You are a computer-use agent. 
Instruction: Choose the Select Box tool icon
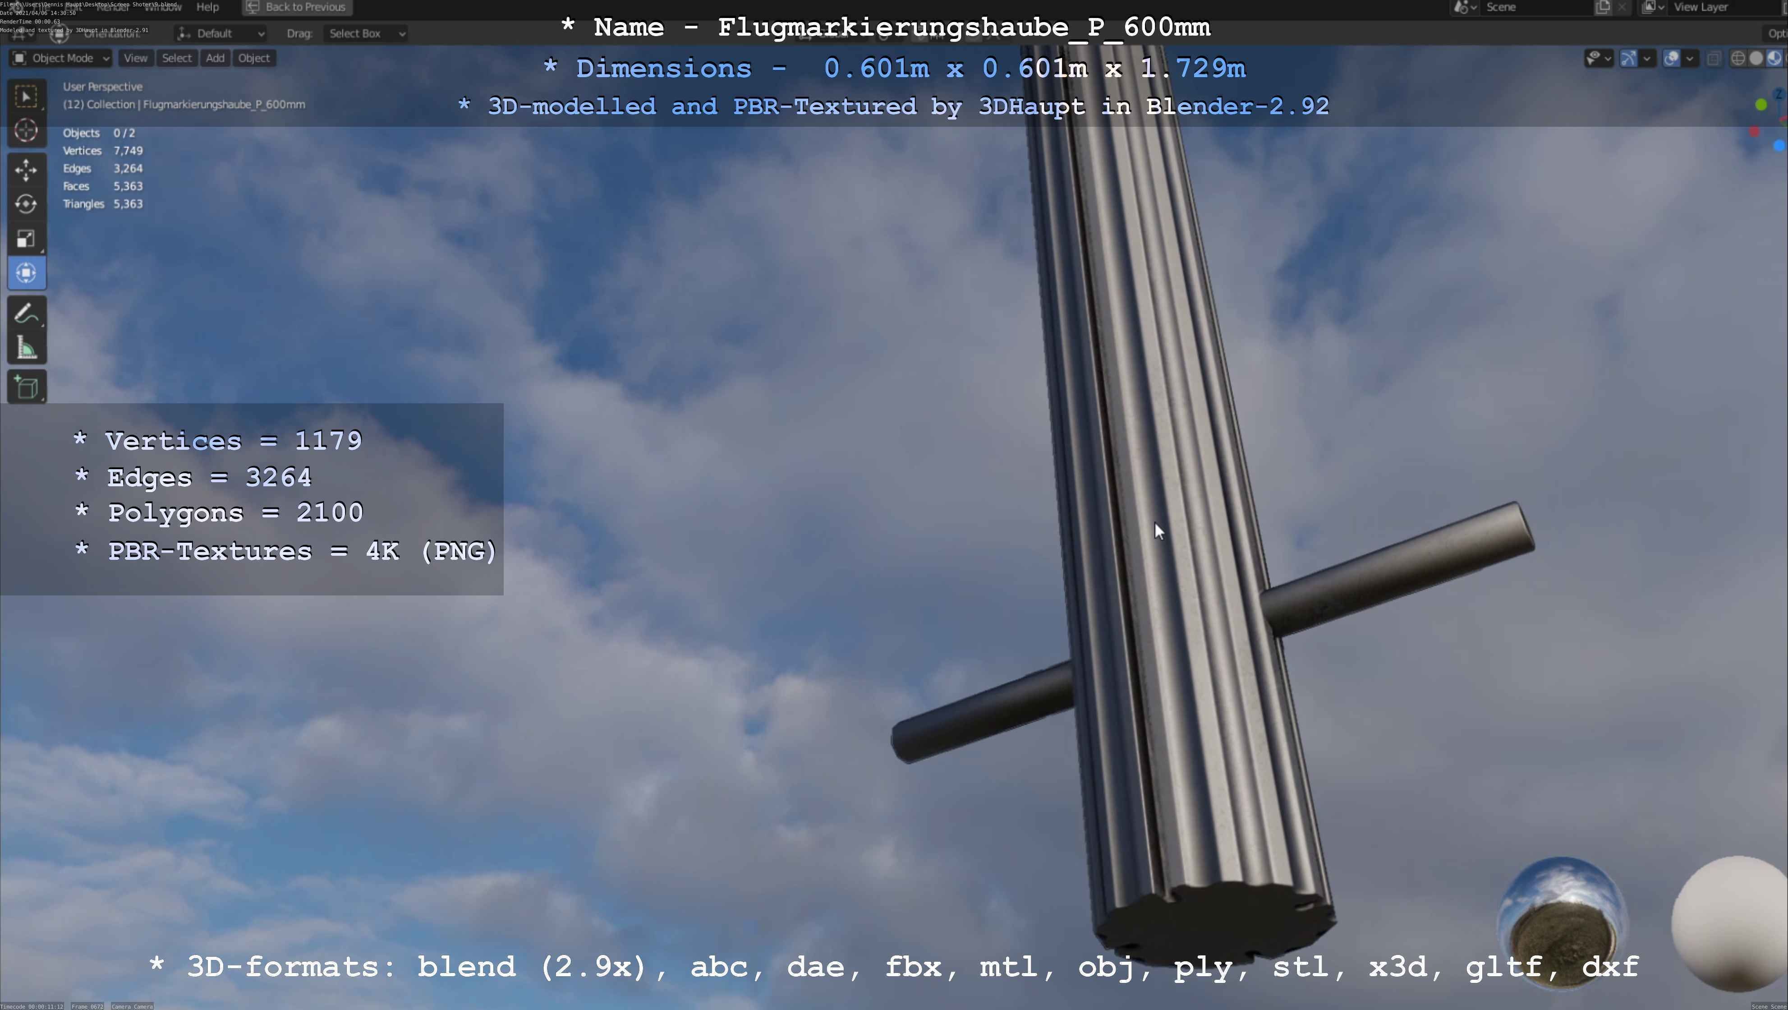pos(26,96)
